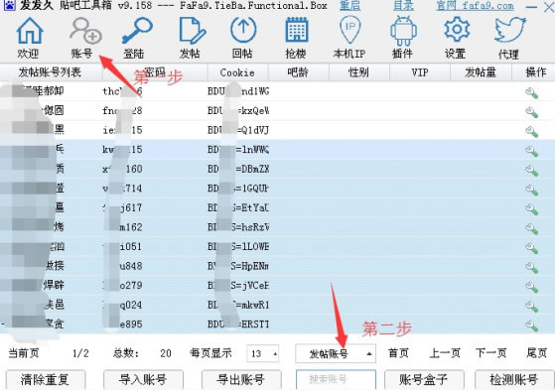
Task: Go to 首页 first page
Action: 398,353
